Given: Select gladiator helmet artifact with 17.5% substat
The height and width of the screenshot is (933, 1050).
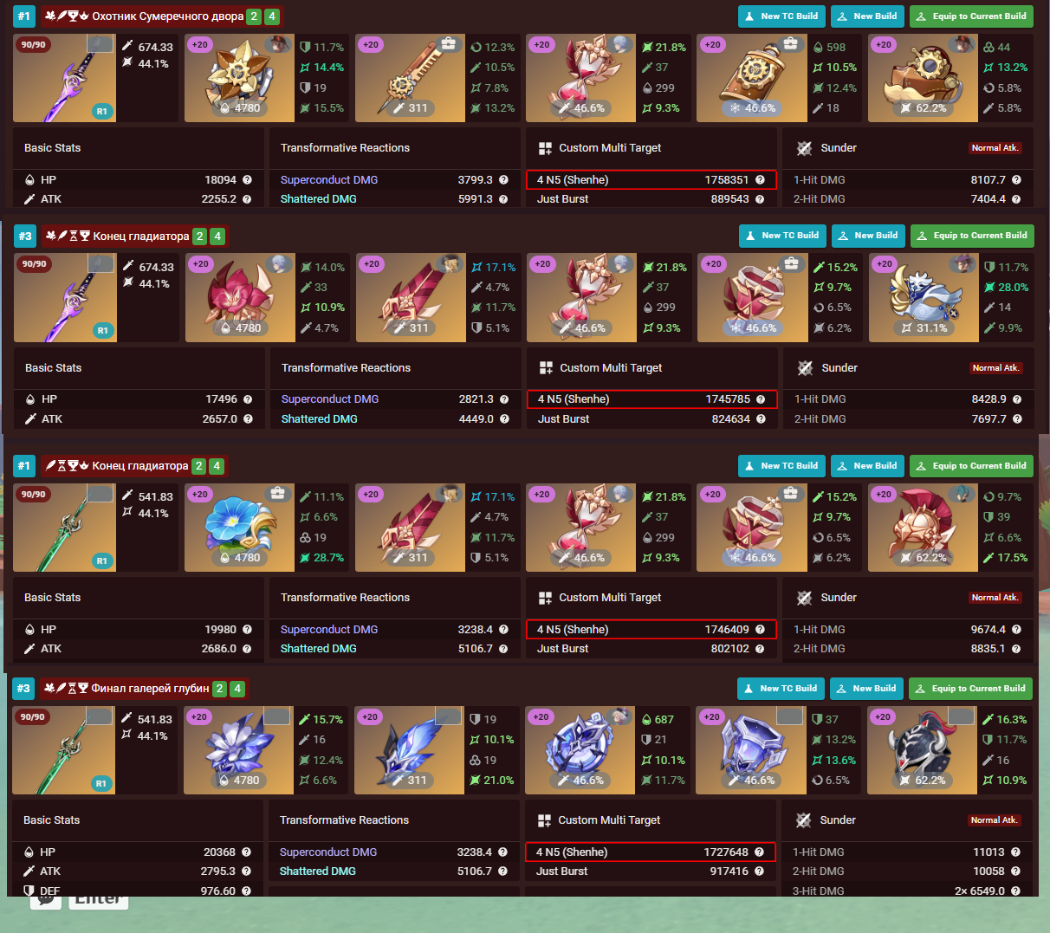Looking at the screenshot, I should pyautogui.click(x=923, y=528).
